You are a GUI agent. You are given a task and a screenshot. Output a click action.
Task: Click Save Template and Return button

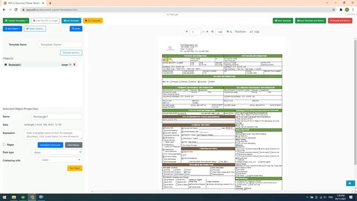click(311, 21)
